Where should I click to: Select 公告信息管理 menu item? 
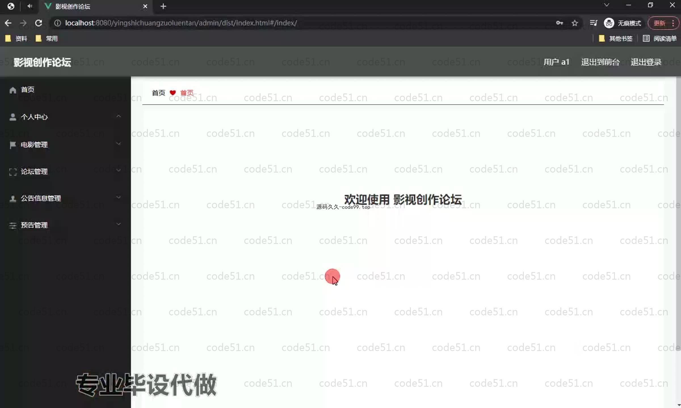click(65, 198)
